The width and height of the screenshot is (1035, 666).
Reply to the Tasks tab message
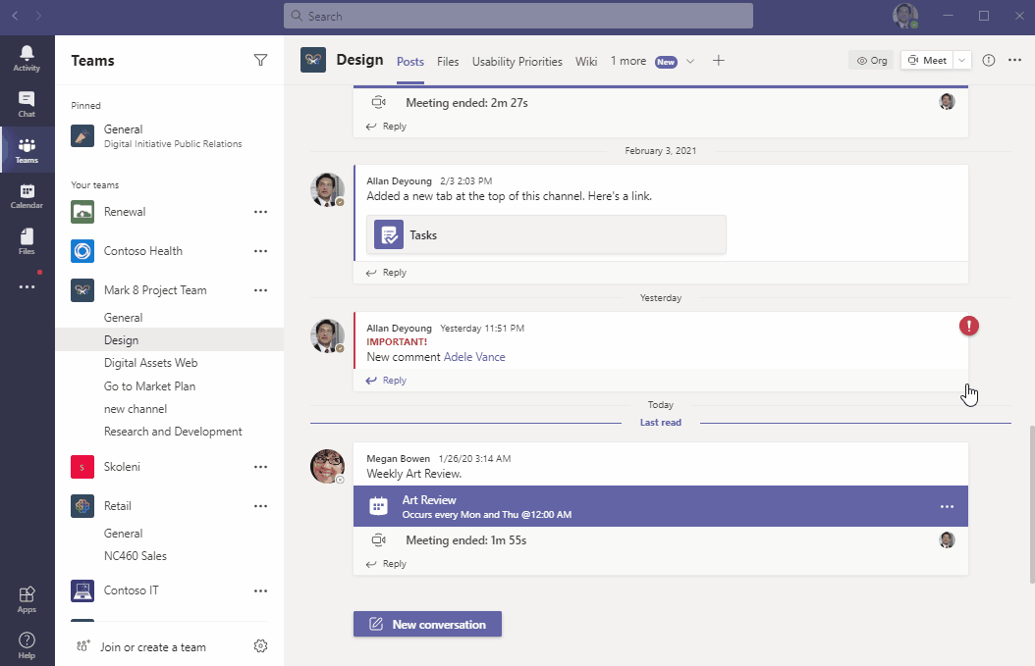(387, 273)
